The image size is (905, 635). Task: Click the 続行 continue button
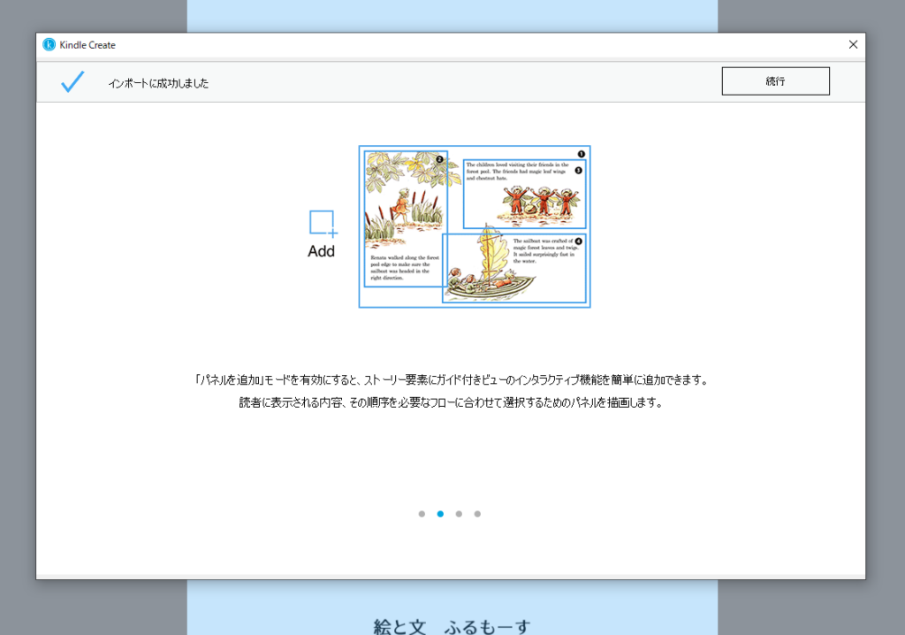pyautogui.click(x=775, y=81)
